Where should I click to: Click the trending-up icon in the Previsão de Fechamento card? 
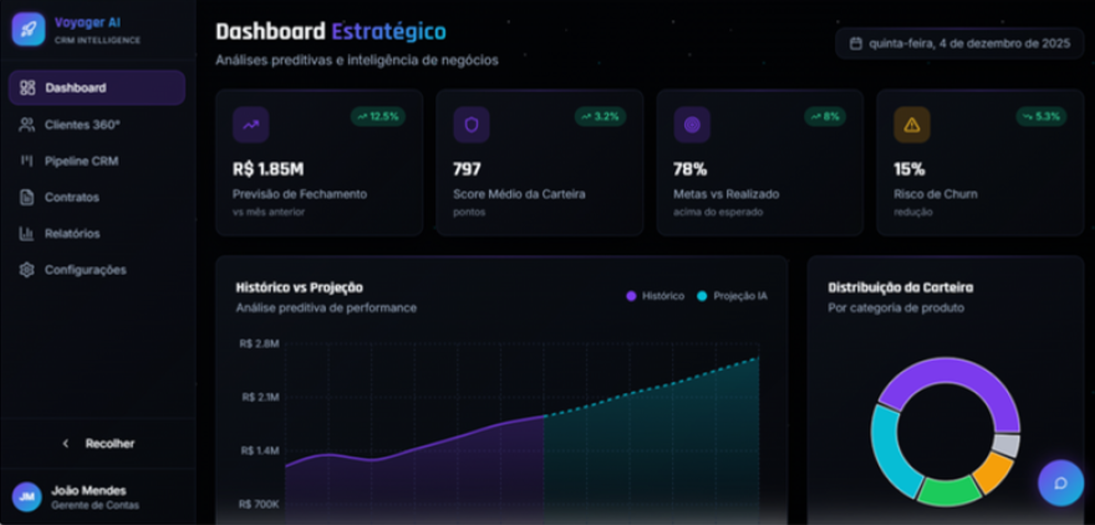click(251, 124)
